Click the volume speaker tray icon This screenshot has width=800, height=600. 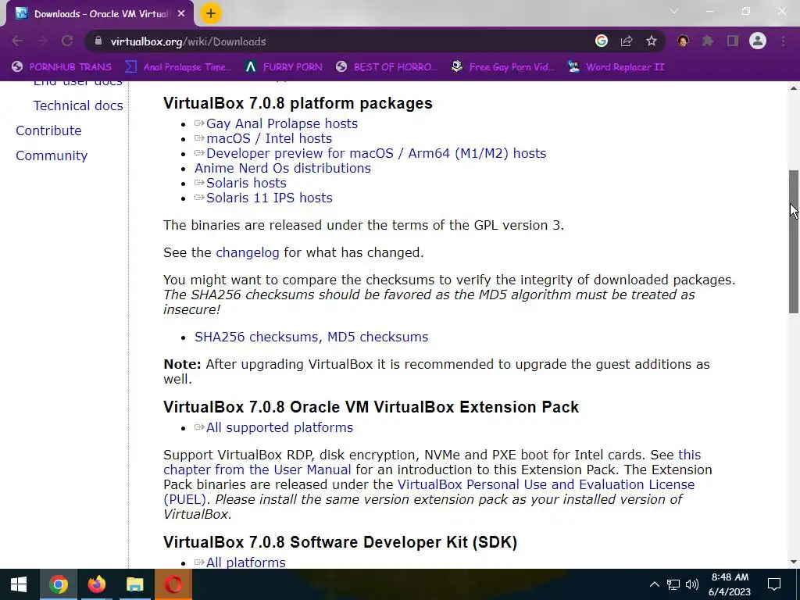[x=692, y=584]
